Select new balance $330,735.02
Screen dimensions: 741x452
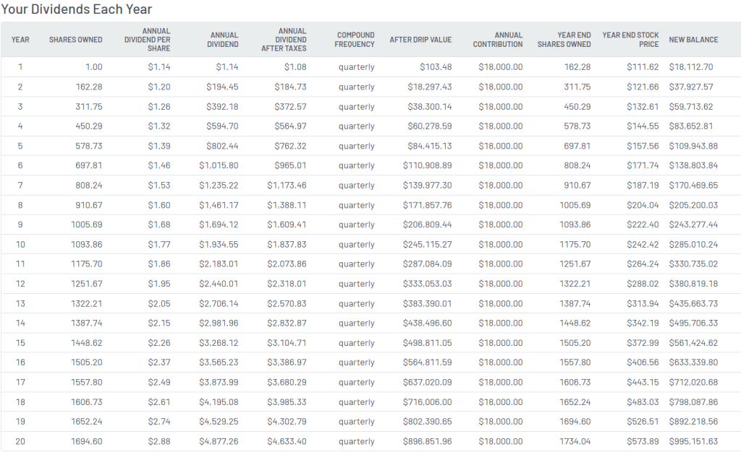pos(693,264)
